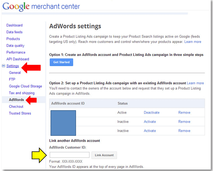Remove the Active AdWords account
Image resolution: width=213 pixels, height=171 pixels.
tap(184, 113)
